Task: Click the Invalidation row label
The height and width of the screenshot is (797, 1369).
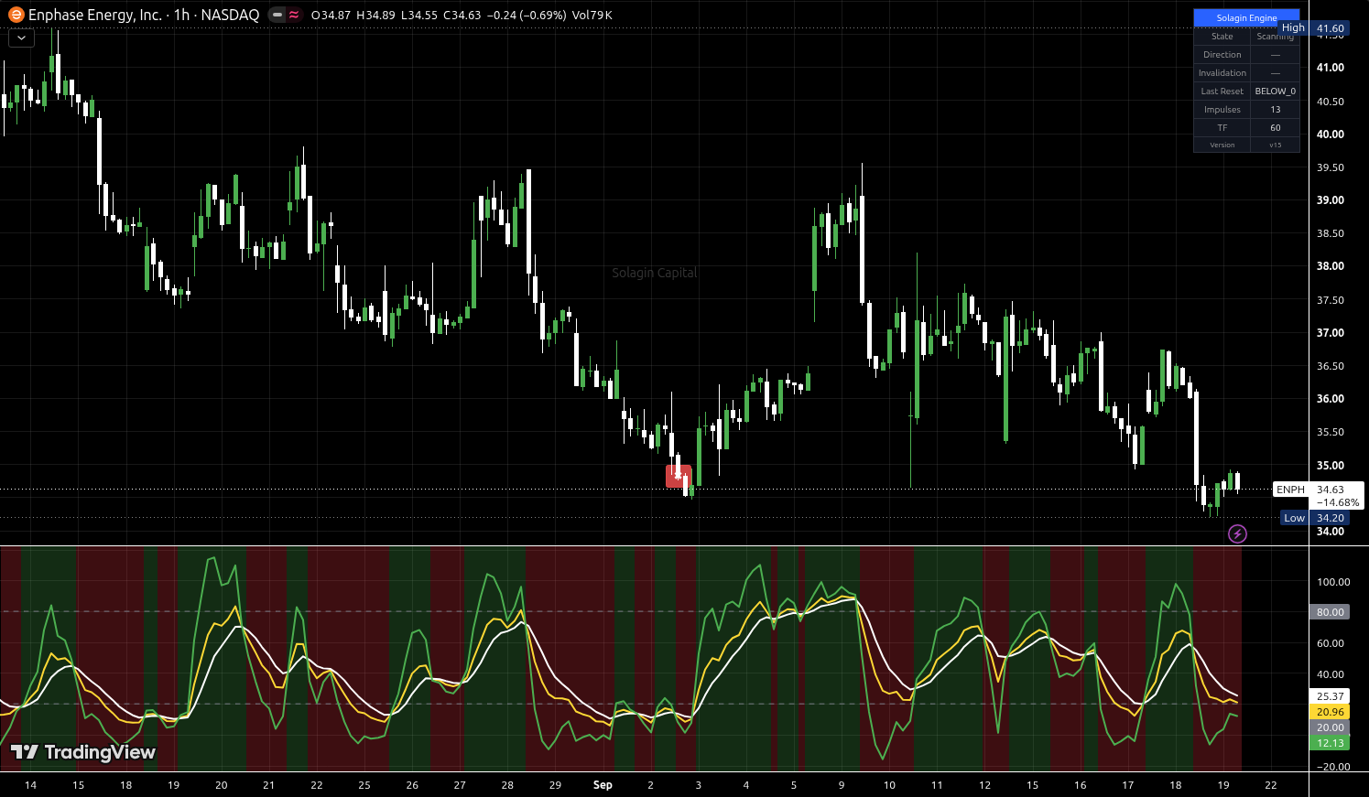Action: coord(1222,73)
